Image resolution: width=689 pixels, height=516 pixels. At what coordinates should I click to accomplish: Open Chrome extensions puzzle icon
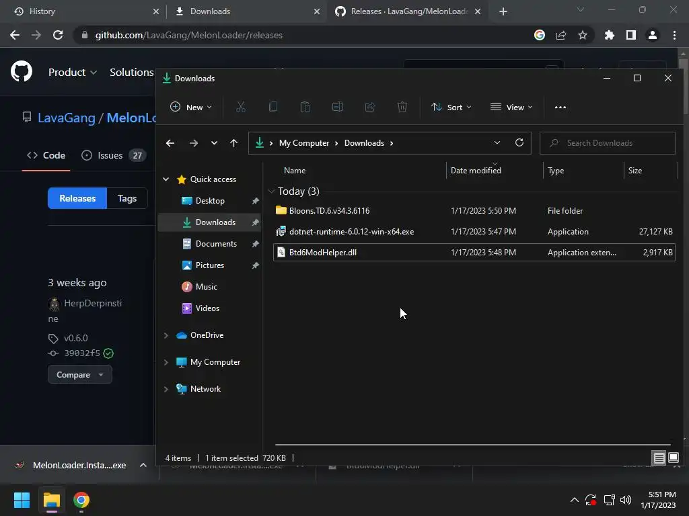[610, 35]
